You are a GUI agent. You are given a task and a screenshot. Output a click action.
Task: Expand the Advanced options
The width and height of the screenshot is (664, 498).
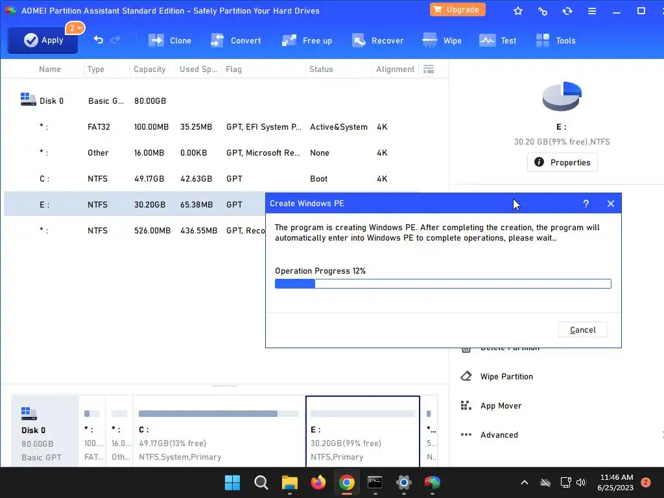pyautogui.click(x=499, y=435)
